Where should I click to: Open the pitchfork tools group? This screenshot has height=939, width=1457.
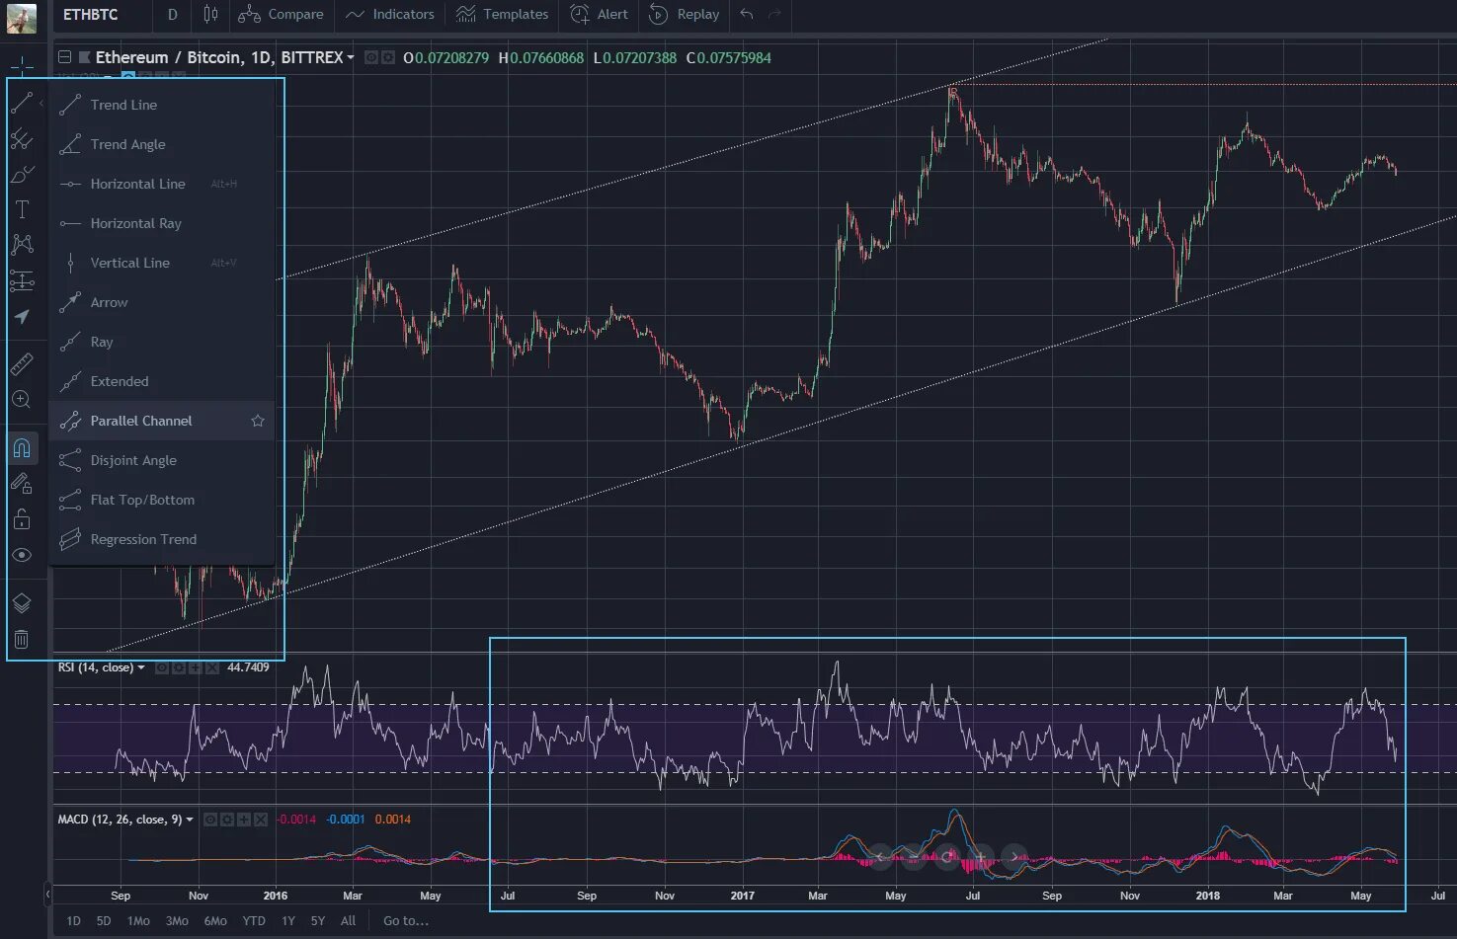tap(22, 139)
